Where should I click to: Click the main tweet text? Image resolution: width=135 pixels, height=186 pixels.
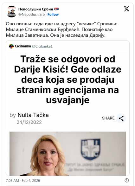click(61, 29)
